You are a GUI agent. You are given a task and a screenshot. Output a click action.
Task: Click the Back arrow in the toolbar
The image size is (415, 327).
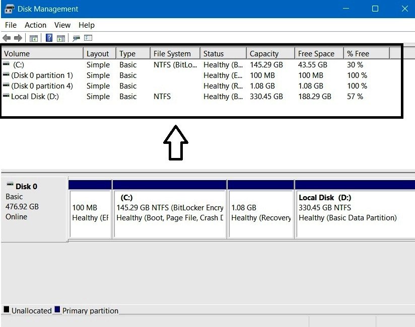[7, 38]
